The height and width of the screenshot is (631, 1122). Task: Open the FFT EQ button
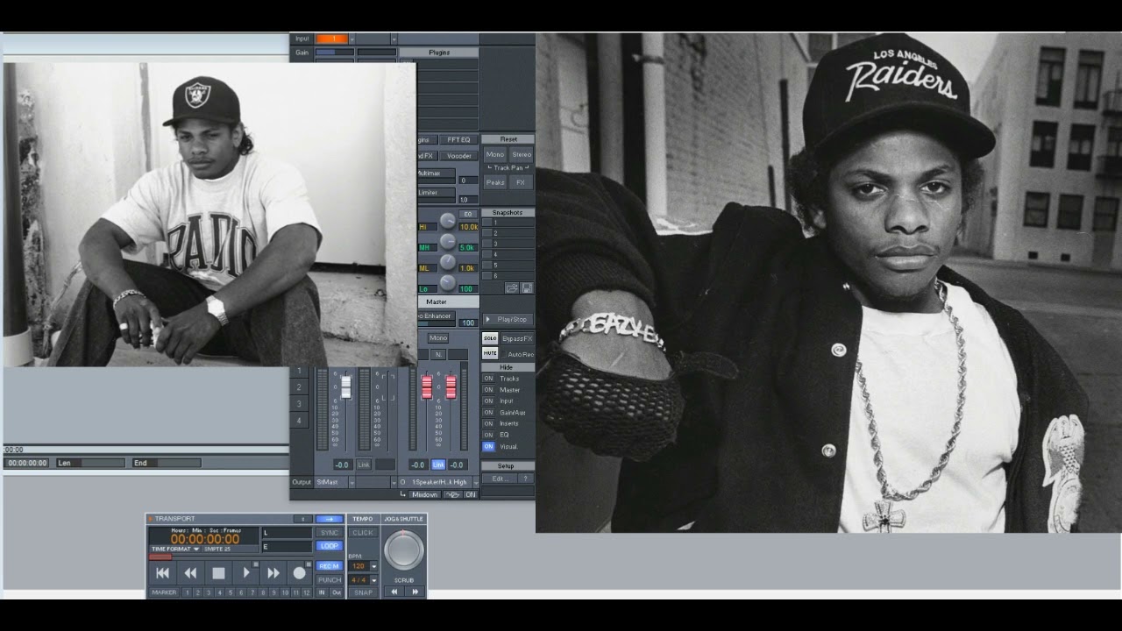tap(458, 139)
